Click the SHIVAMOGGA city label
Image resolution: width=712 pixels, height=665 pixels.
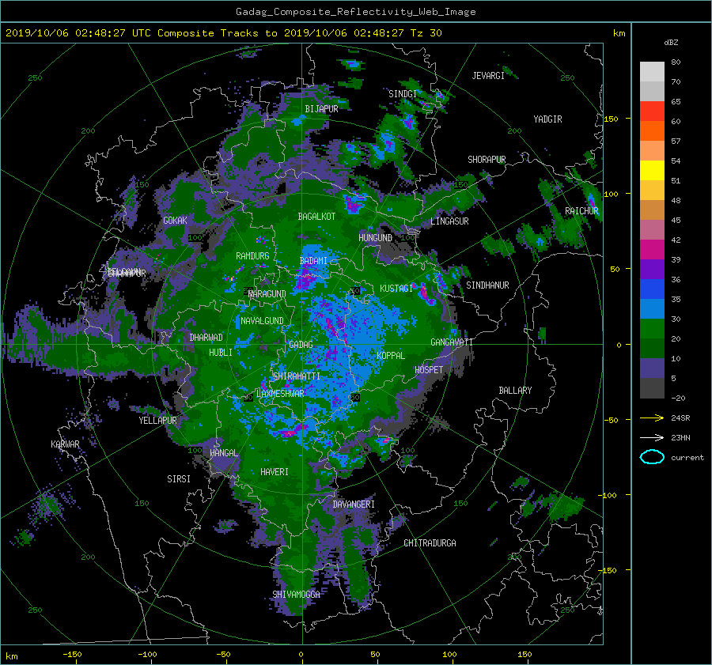296,594
